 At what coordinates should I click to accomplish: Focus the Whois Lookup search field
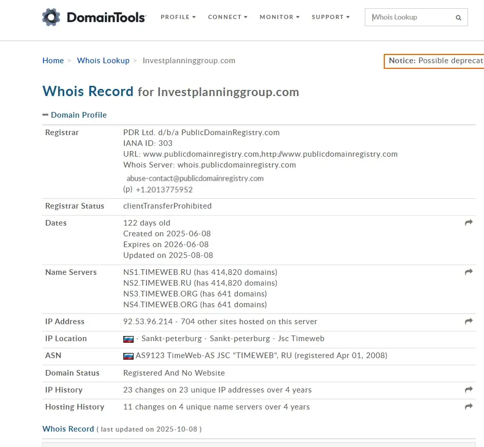[x=416, y=17]
